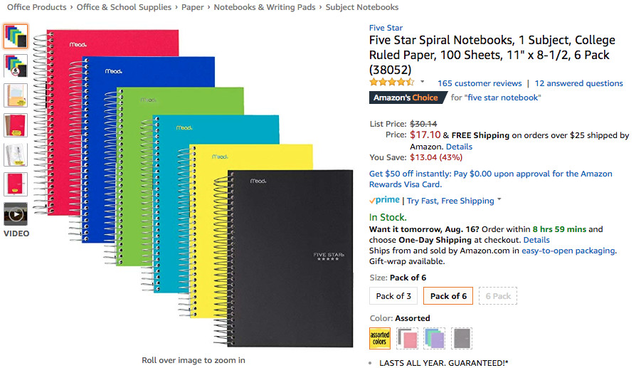Click the main notebook product image

[199, 189]
